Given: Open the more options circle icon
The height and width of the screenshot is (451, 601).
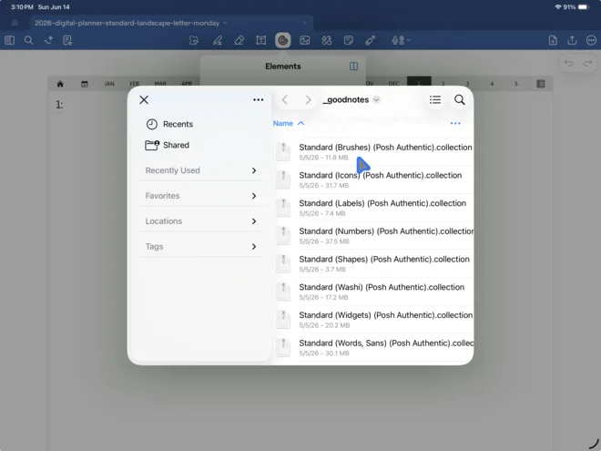Looking at the screenshot, I should (591, 40).
